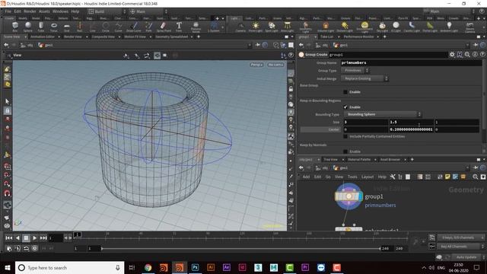Toggle Keep by Normals Enable checkbox
The height and width of the screenshot is (274, 487).
pyautogui.click(x=345, y=151)
